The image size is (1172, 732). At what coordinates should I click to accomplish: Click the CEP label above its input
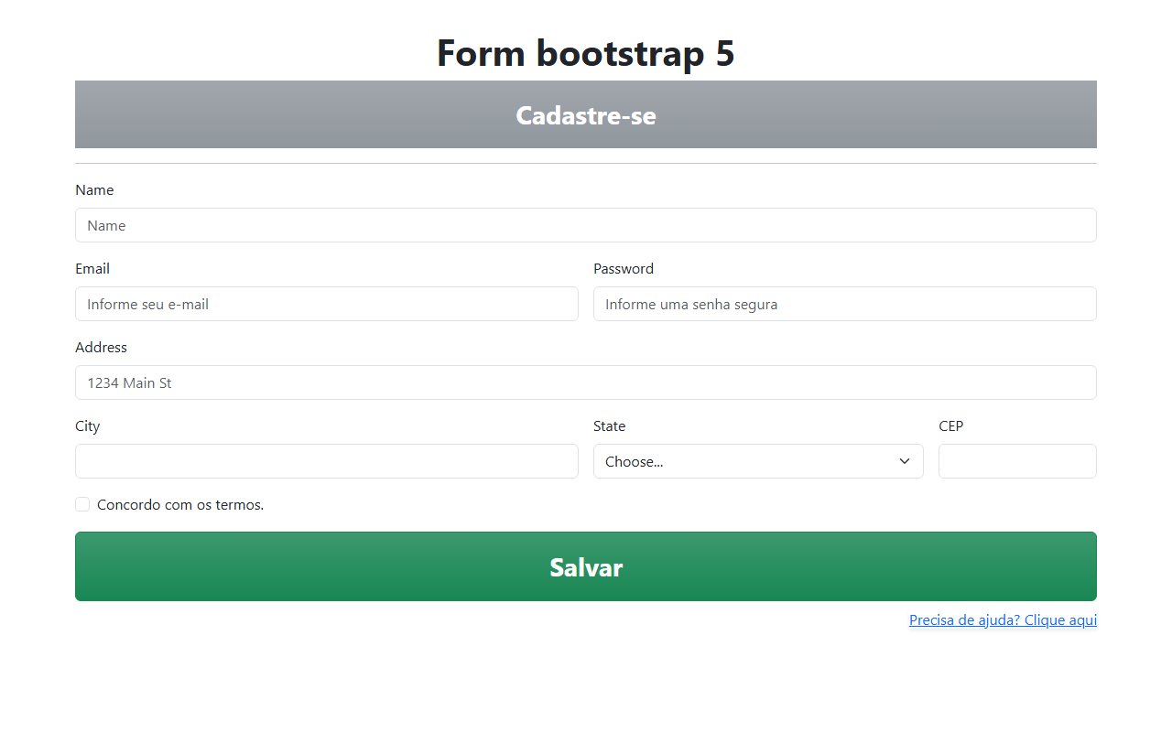pos(950,425)
